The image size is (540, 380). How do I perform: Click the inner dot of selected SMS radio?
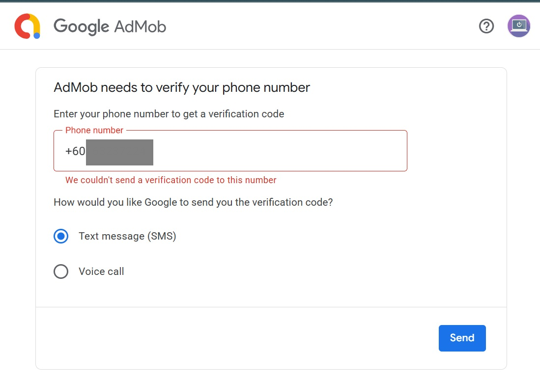(61, 237)
